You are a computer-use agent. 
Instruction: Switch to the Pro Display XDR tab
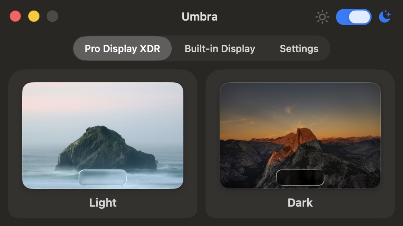click(x=122, y=49)
